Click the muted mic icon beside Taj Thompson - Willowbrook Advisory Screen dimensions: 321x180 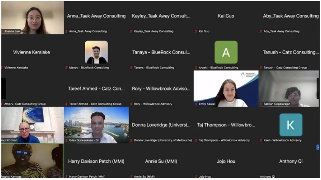pos(196,140)
